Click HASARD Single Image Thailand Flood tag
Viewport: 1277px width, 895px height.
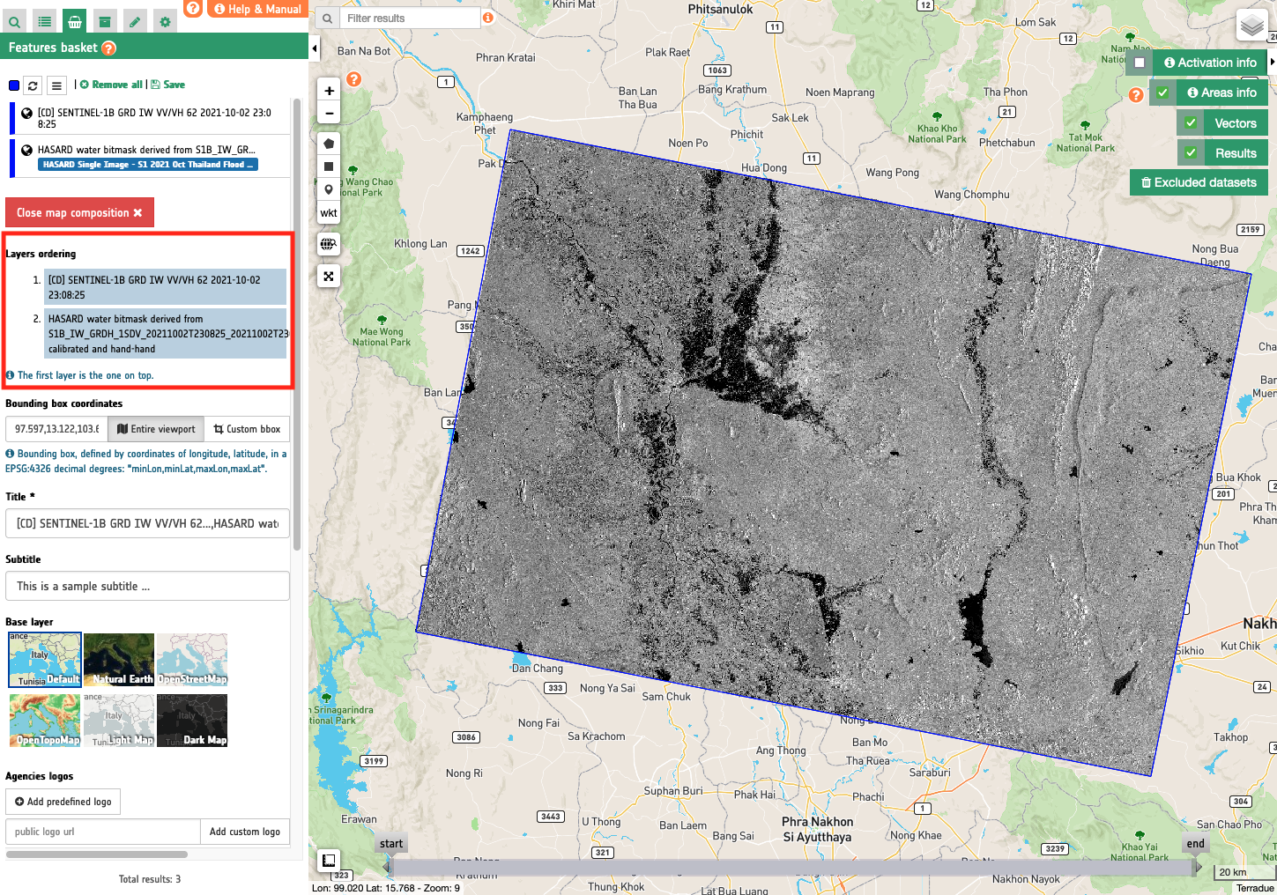(148, 165)
